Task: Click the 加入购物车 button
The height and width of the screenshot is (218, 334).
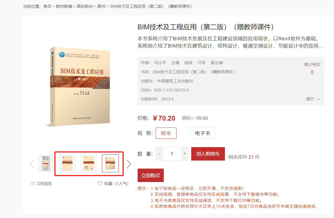Action: point(208,154)
